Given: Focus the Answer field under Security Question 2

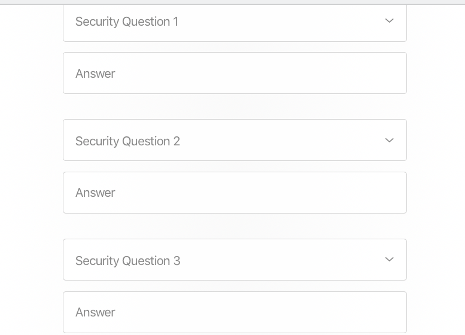Looking at the screenshot, I should point(235,193).
